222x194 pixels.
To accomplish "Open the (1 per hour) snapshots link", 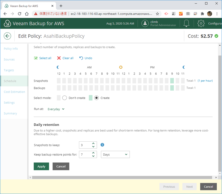I will [205, 81].
